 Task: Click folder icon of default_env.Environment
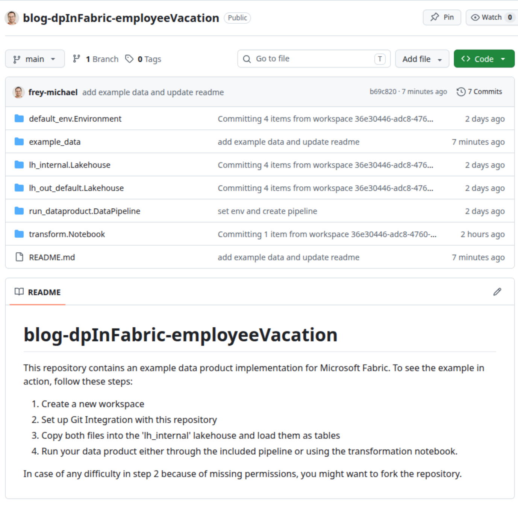point(19,119)
